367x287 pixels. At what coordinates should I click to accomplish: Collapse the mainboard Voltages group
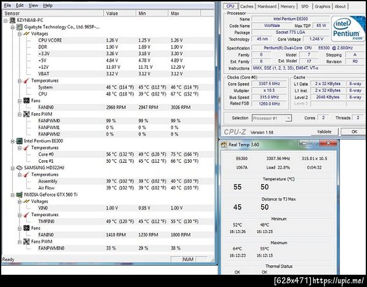point(20,34)
